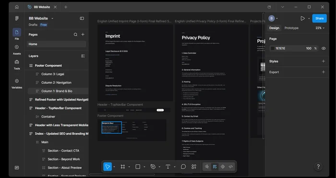Click the blue Share button
Screen dimensions: 336x178
point(319,18)
